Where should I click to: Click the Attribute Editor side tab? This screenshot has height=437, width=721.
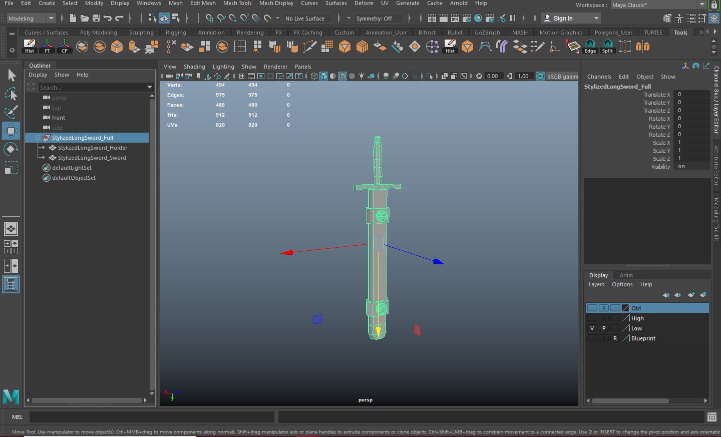[x=716, y=166]
